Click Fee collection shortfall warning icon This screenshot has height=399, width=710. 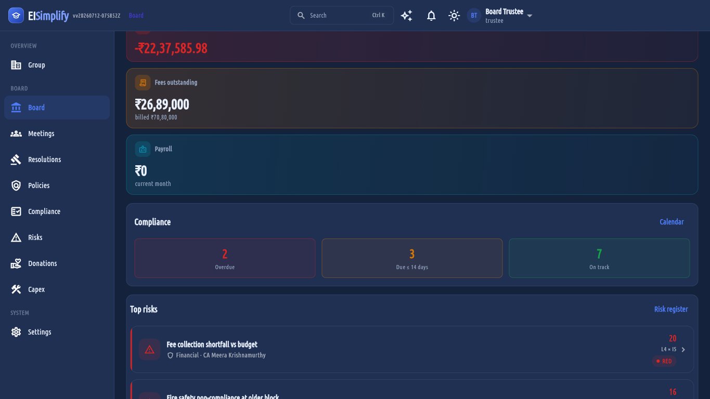150,350
